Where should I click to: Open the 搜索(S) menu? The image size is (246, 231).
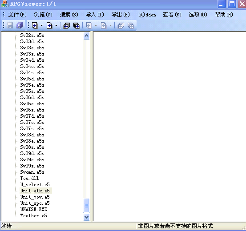coord(69,15)
